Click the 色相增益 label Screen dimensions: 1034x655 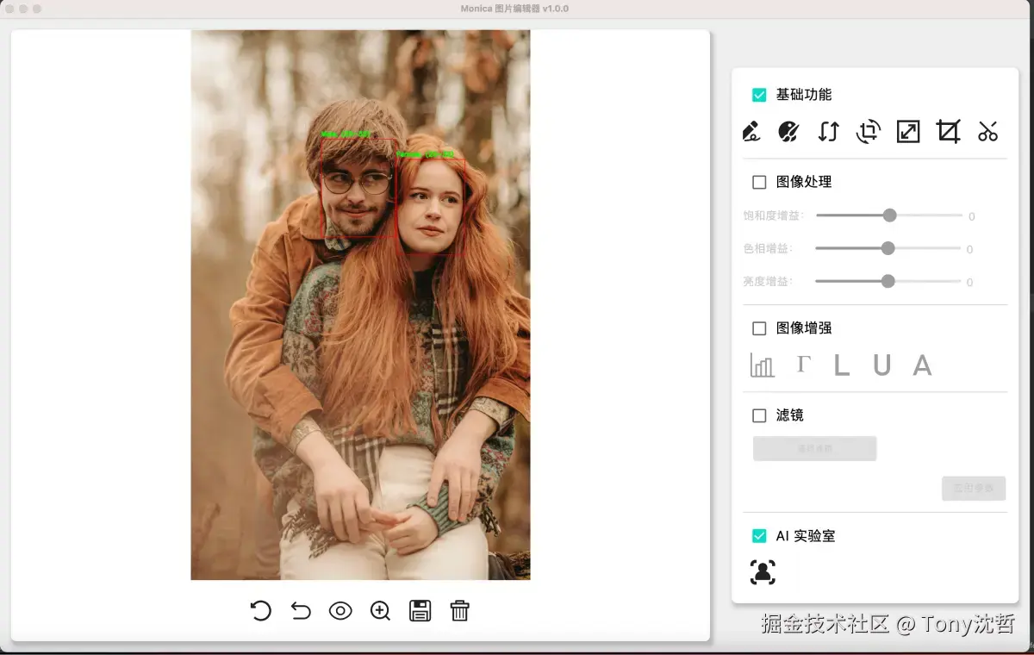(x=767, y=248)
